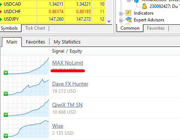Viewport: 180px width, 140px height.
Task: Expand the Indicators tree node
Action: pyautogui.click(x=121, y=14)
